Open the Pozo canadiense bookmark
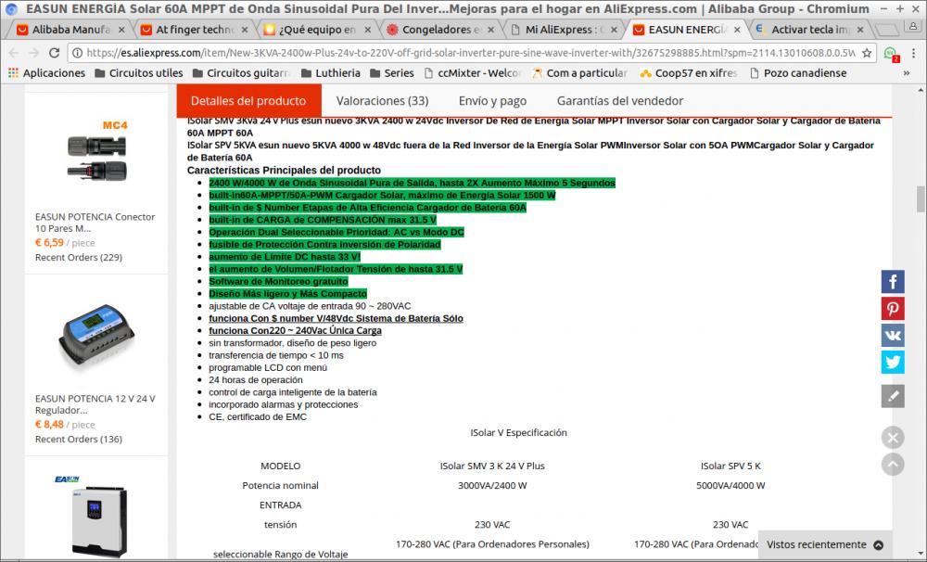The width and height of the screenshot is (927, 562). [x=798, y=73]
